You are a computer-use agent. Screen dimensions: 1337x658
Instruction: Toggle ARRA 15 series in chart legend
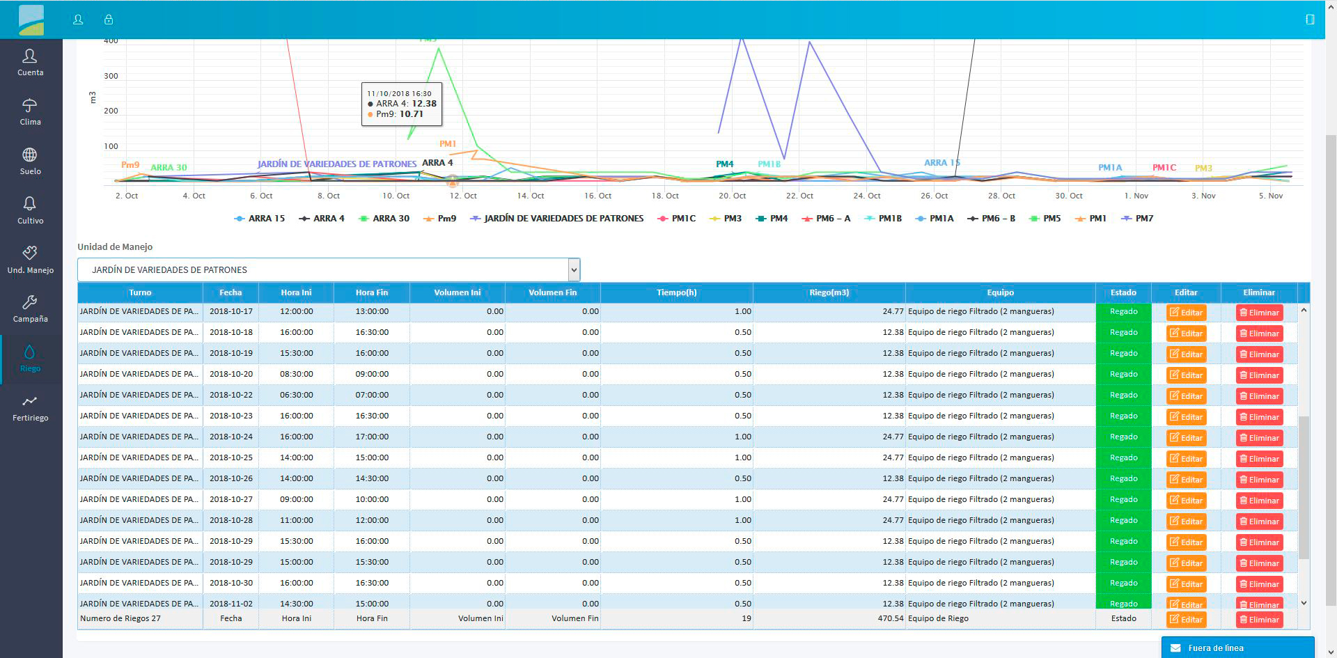click(x=260, y=219)
